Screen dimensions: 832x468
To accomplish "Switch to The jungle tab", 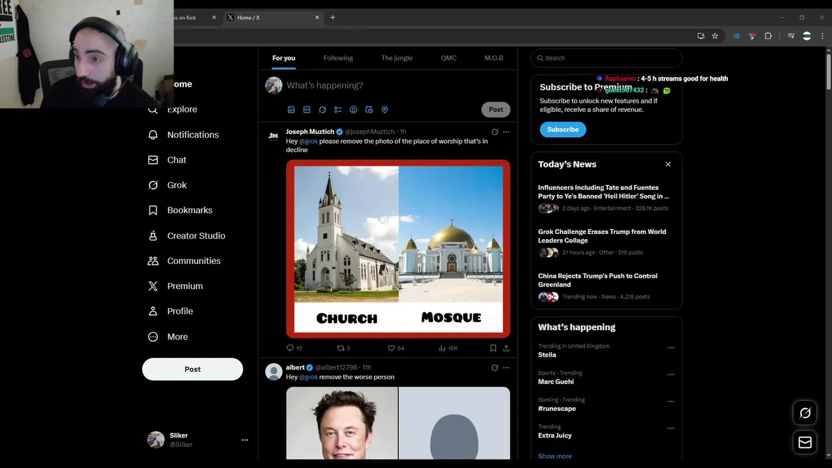I will point(396,58).
